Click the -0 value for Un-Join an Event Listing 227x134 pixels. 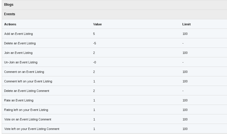(x=95, y=62)
